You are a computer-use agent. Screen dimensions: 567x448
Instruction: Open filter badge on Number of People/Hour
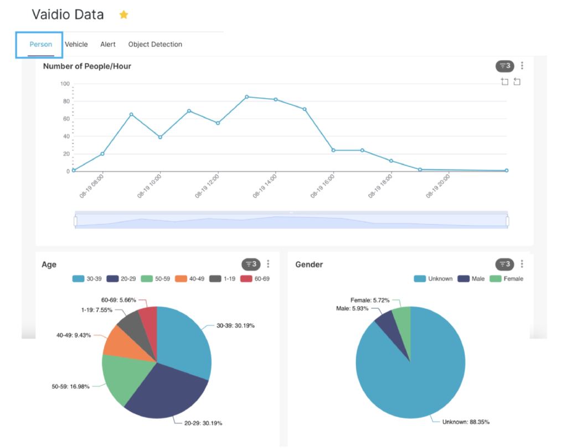[504, 67]
